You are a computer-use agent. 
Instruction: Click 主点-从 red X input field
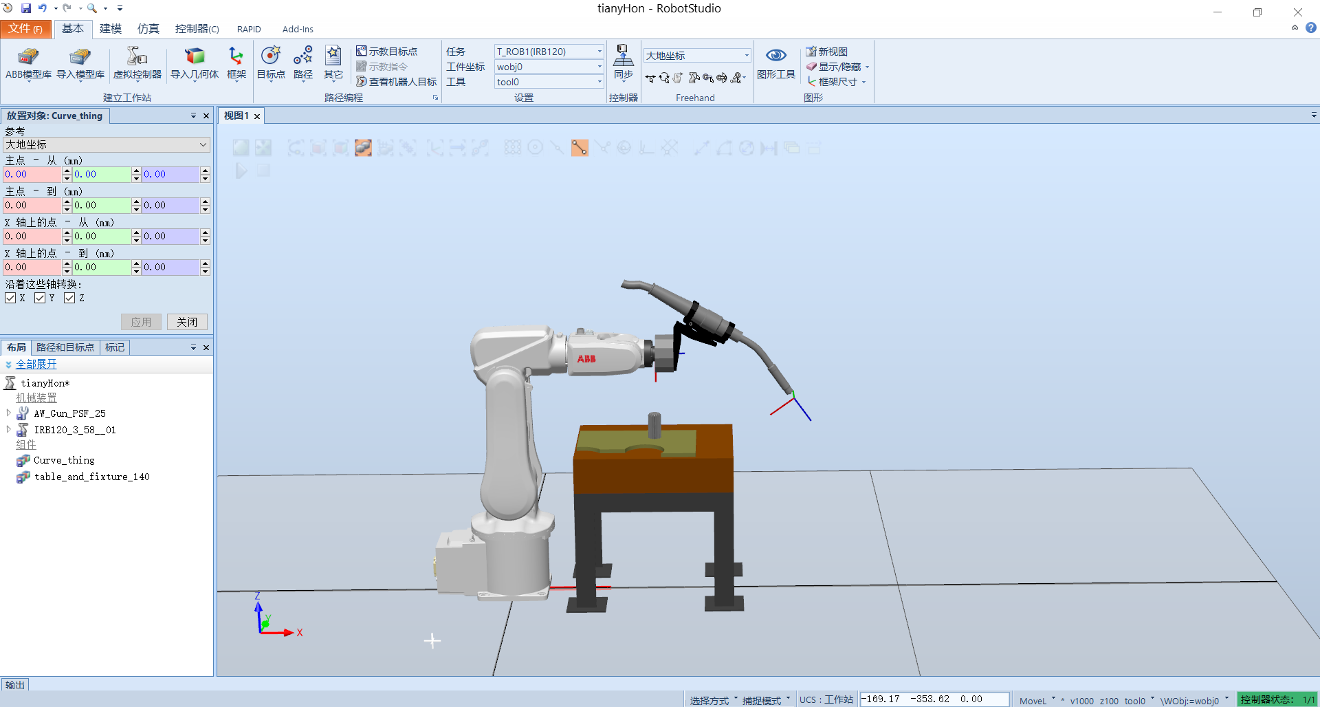point(33,175)
